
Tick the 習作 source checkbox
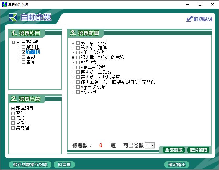[13, 113]
